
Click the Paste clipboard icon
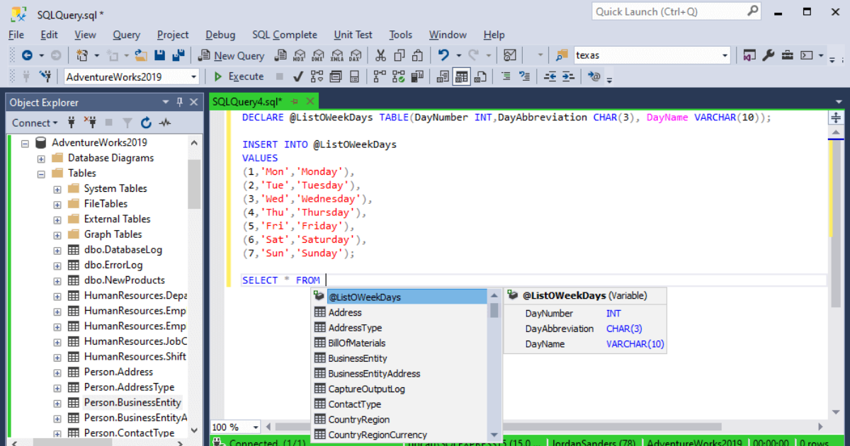tap(418, 55)
